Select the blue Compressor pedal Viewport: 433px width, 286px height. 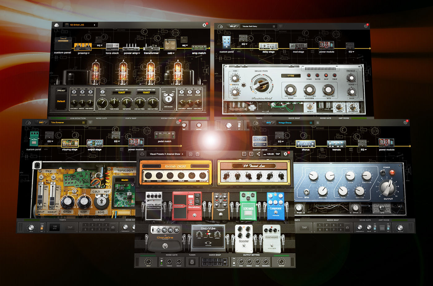point(275,204)
